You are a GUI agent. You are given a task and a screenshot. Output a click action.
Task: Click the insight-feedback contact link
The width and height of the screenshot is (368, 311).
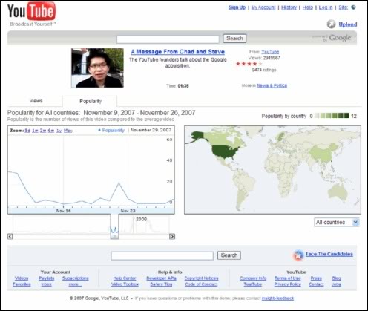[x=277, y=298]
